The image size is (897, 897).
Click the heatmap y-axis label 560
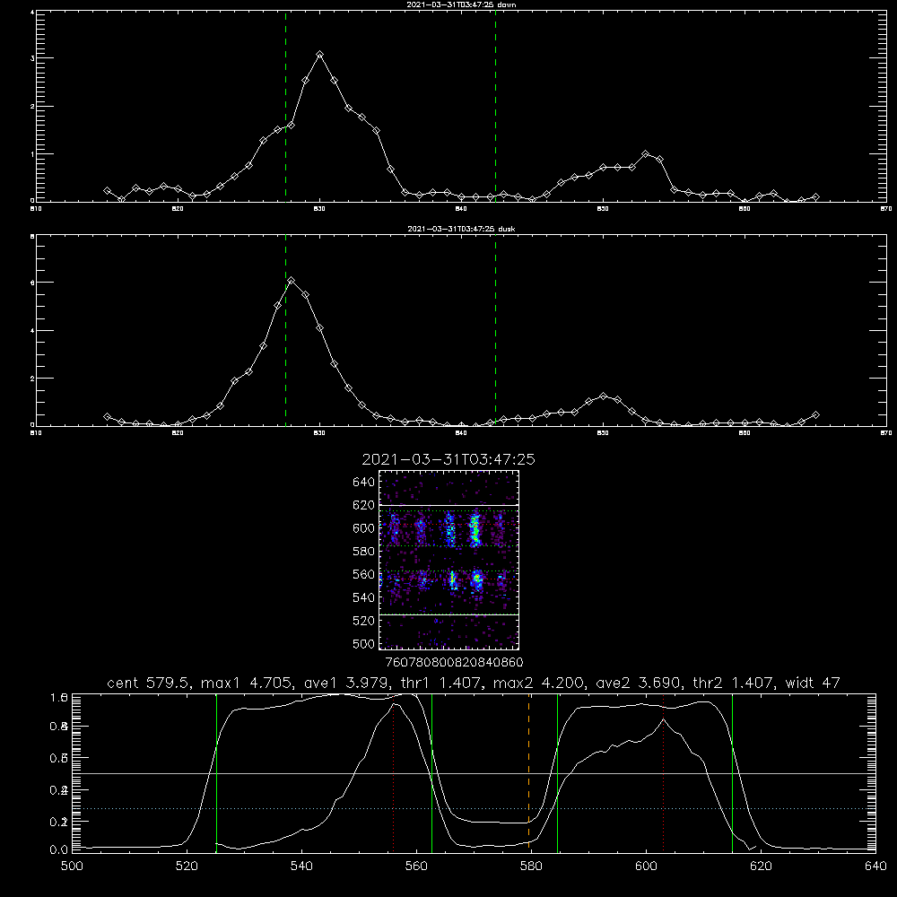pos(364,574)
